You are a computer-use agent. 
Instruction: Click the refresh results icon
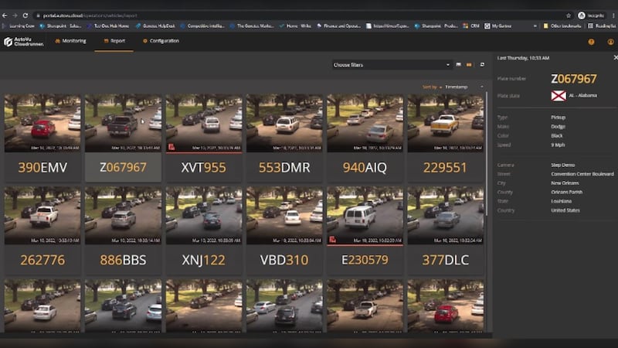[x=482, y=65]
